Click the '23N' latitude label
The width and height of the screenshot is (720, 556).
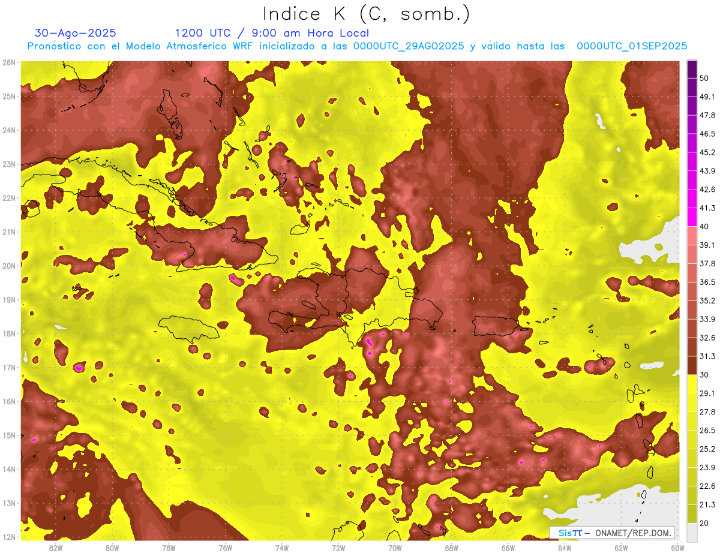(x=8, y=164)
